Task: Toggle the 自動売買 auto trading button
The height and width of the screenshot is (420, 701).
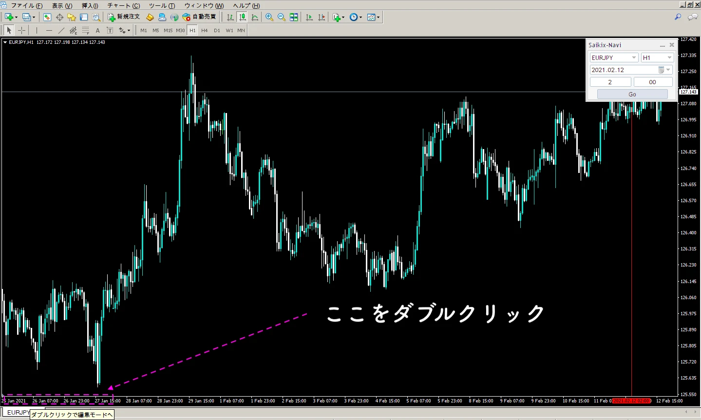Action: pyautogui.click(x=199, y=17)
